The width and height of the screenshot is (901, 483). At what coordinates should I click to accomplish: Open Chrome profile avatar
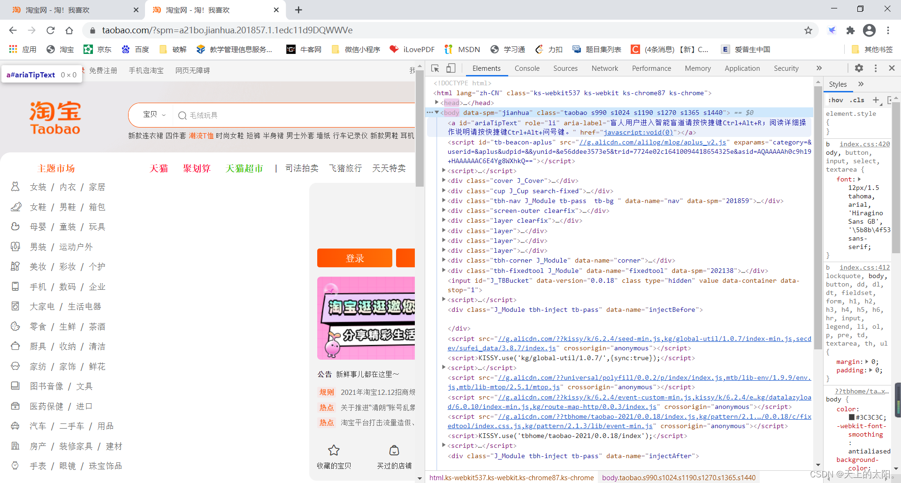click(x=869, y=30)
